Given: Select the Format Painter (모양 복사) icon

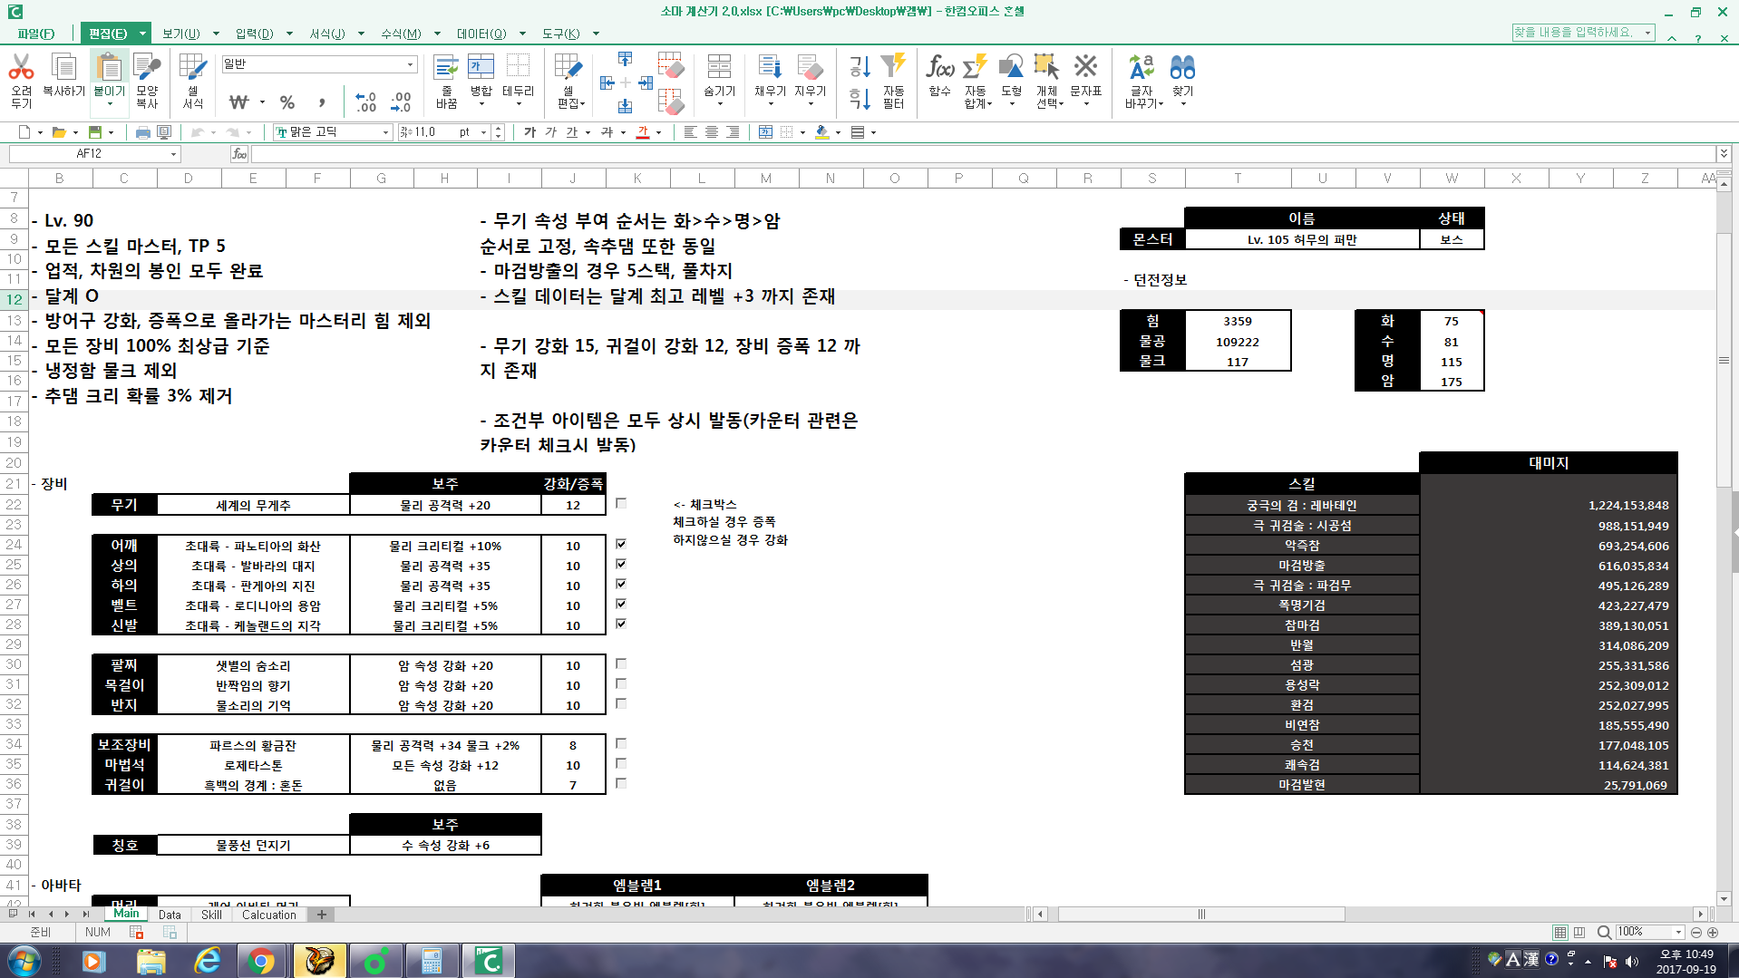Looking at the screenshot, I should pos(147,68).
